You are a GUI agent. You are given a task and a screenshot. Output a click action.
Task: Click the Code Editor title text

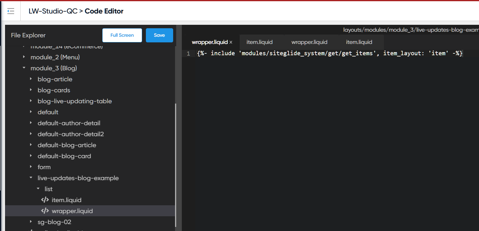[x=104, y=11]
